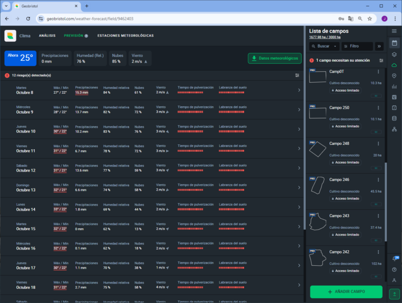
Task: Click the bar chart analytics sidebar icon
Action: point(394,86)
